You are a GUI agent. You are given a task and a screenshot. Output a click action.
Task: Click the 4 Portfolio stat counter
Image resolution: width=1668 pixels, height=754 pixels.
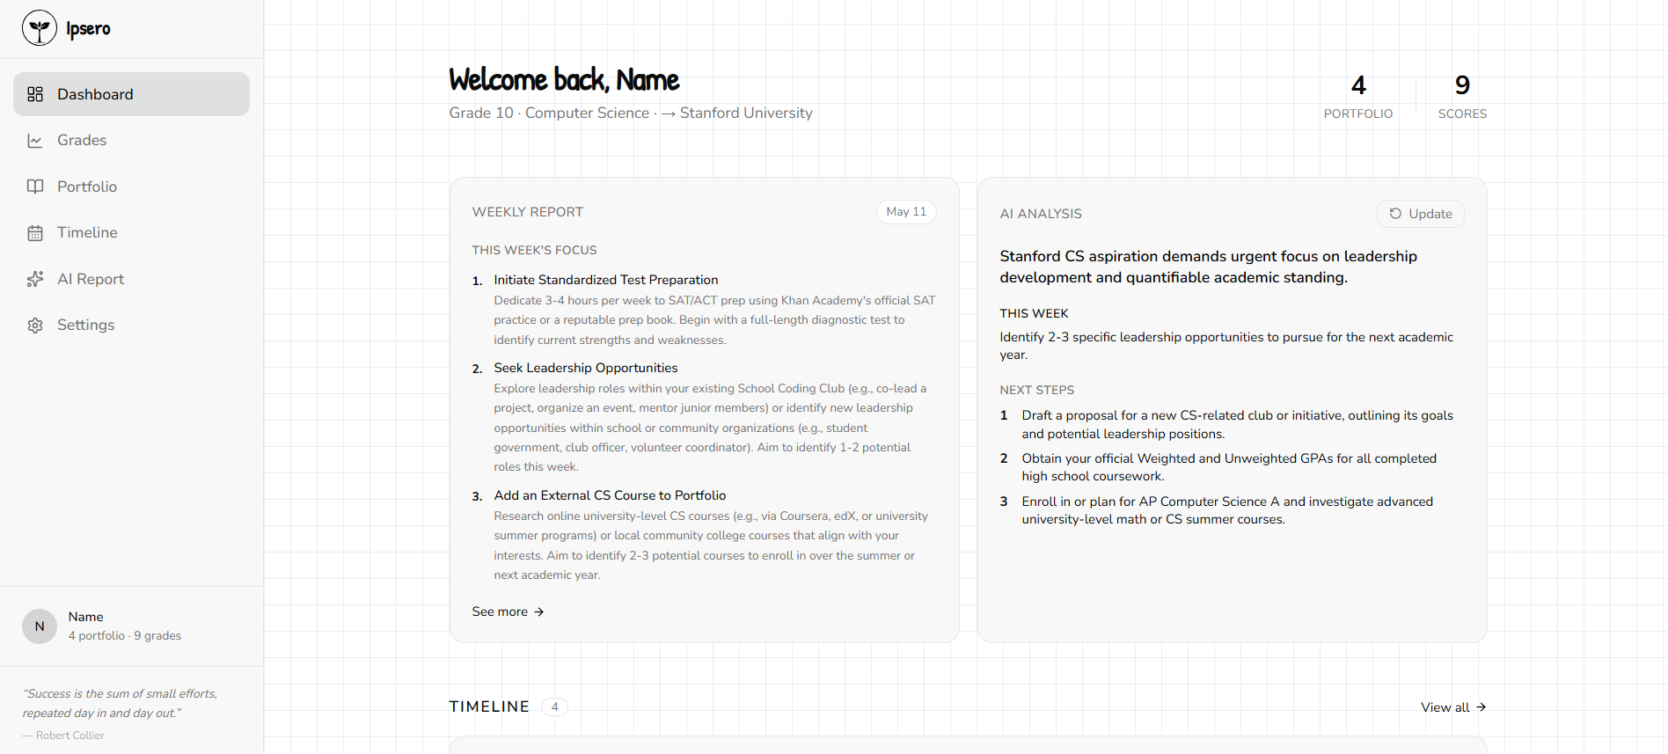click(x=1358, y=96)
